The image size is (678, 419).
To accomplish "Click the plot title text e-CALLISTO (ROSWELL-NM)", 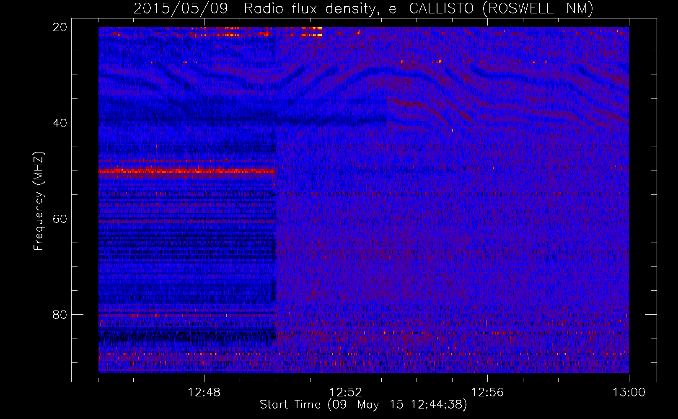I will pos(491,9).
